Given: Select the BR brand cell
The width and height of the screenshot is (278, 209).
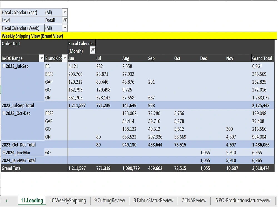Looking at the screenshot, I should click(56, 66).
